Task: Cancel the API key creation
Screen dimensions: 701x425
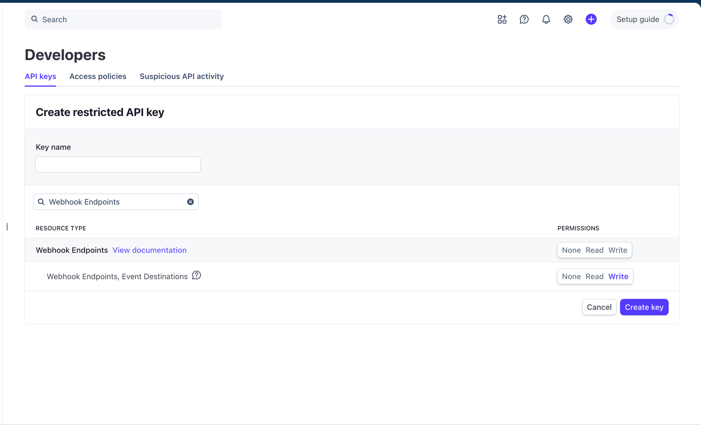Action: coord(599,307)
